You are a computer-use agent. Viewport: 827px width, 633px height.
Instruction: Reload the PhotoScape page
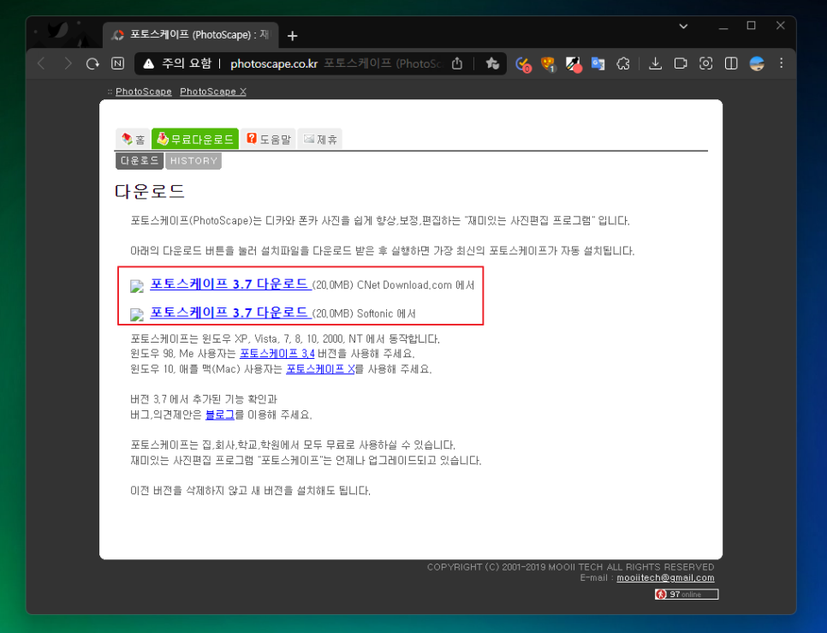(92, 64)
